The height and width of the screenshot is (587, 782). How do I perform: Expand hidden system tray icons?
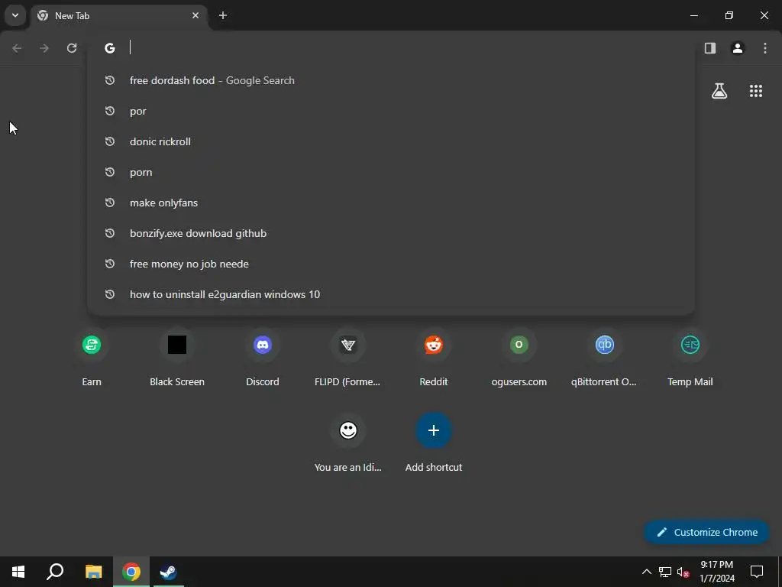(646, 572)
